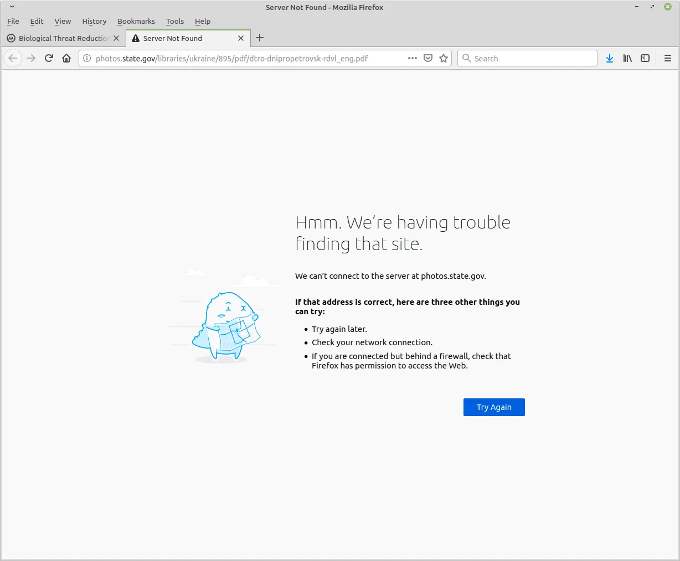Click into the Search field

click(x=527, y=58)
